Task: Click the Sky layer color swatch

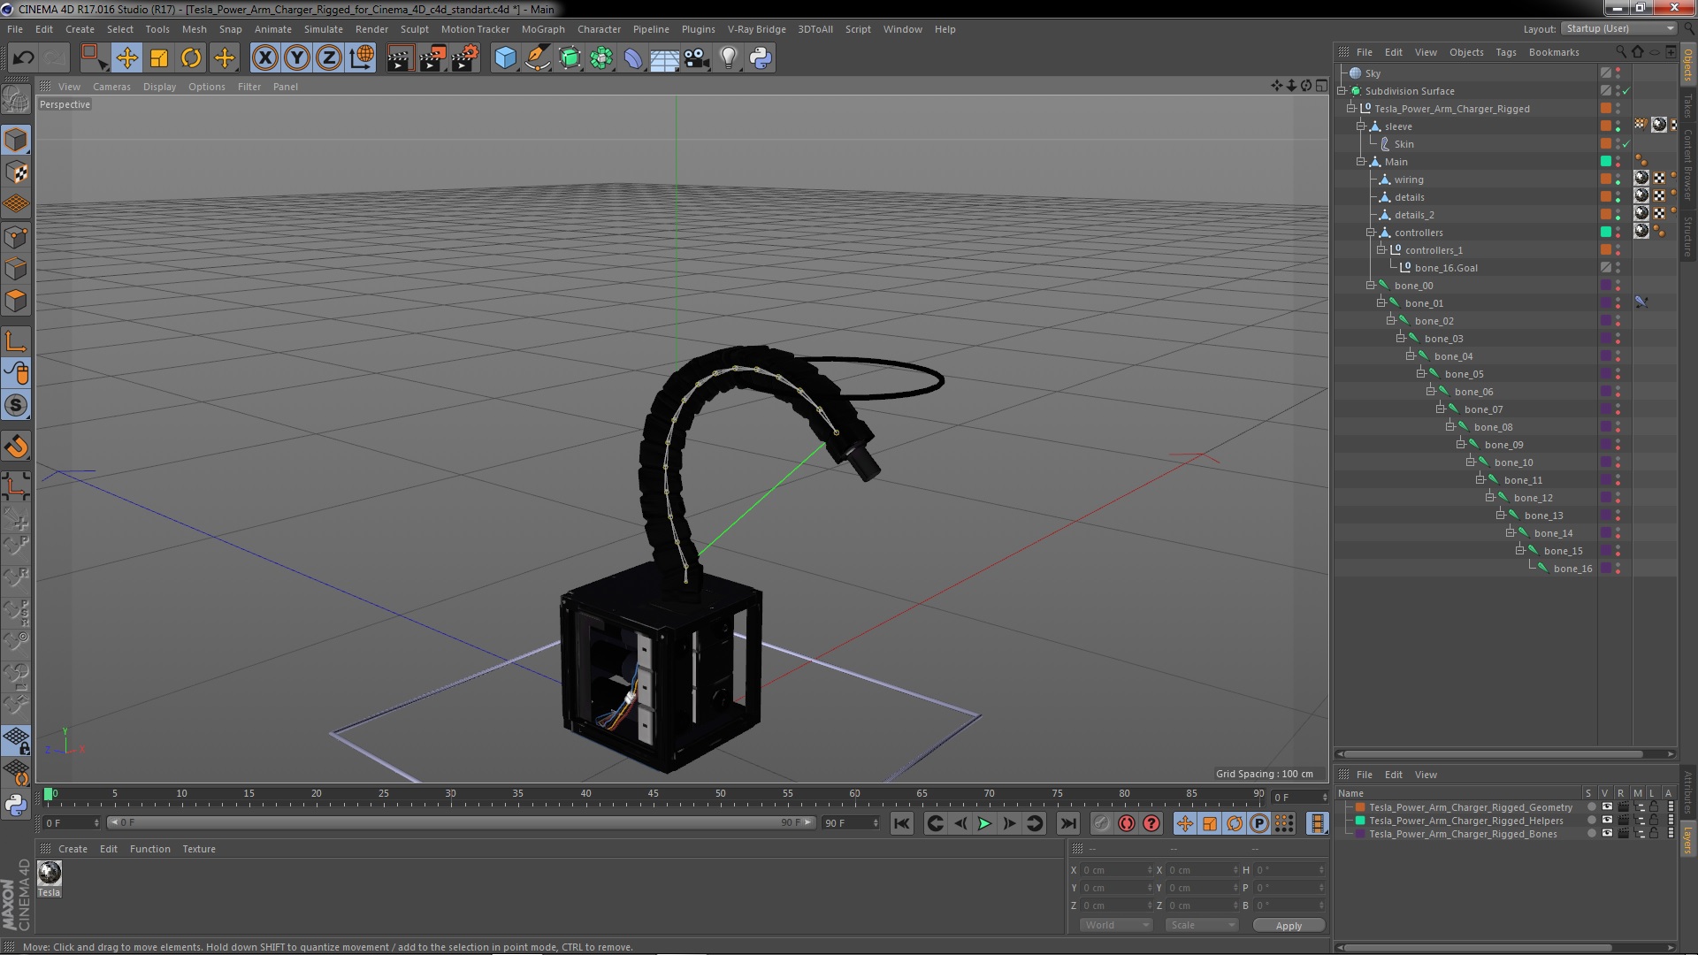Action: (1605, 73)
